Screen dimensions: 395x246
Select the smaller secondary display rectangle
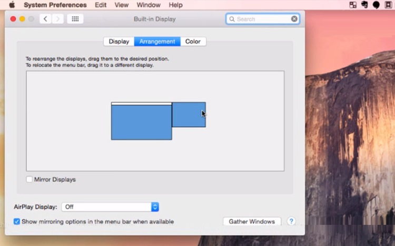[x=189, y=115]
